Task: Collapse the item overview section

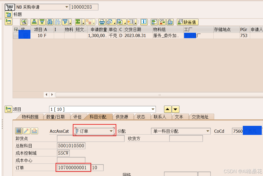Action: (x=8, y=22)
